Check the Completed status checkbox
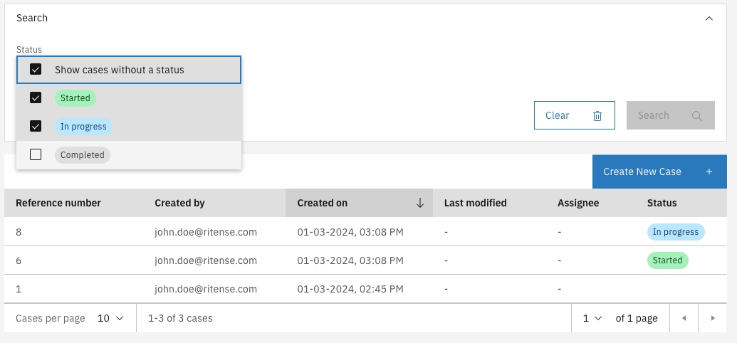This screenshot has height=343, width=737. click(36, 155)
